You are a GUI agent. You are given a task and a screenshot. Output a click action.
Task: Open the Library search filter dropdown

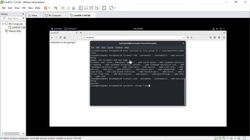coord(23,18)
